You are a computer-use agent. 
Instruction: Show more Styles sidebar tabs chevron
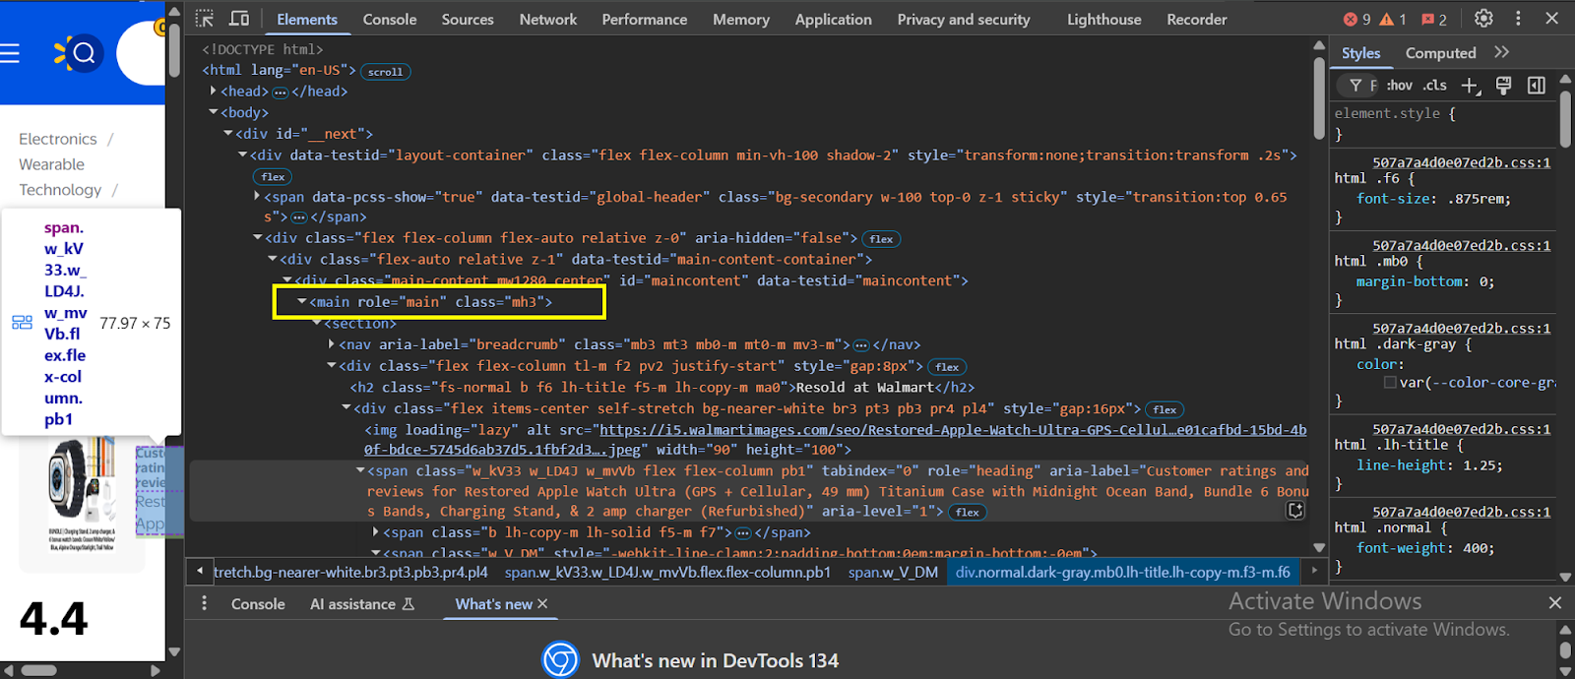coord(1501,52)
